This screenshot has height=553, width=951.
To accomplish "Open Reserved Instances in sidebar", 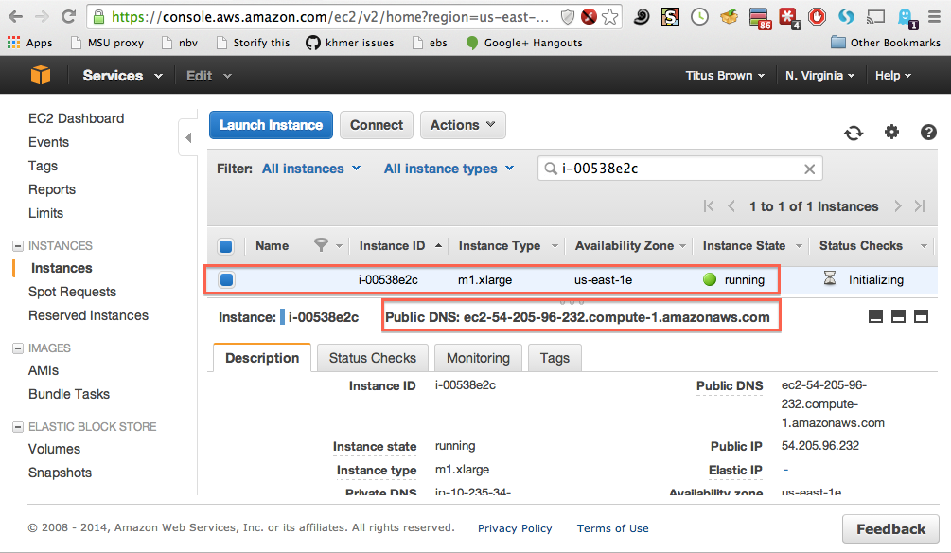I will [88, 315].
